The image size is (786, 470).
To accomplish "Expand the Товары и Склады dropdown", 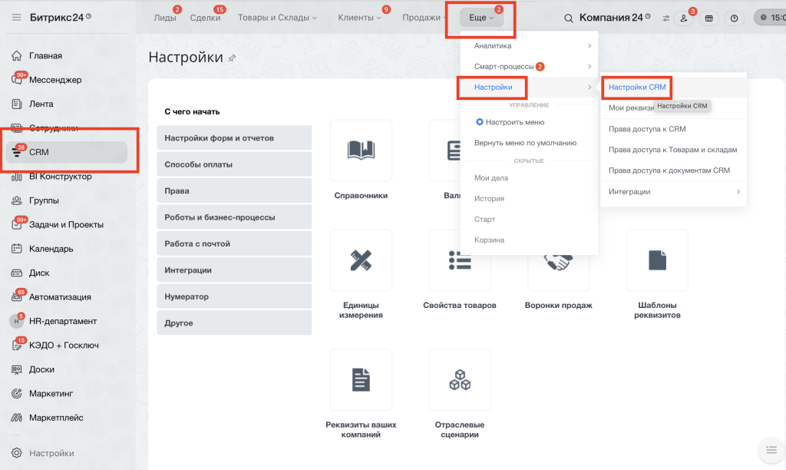I will 277,18.
